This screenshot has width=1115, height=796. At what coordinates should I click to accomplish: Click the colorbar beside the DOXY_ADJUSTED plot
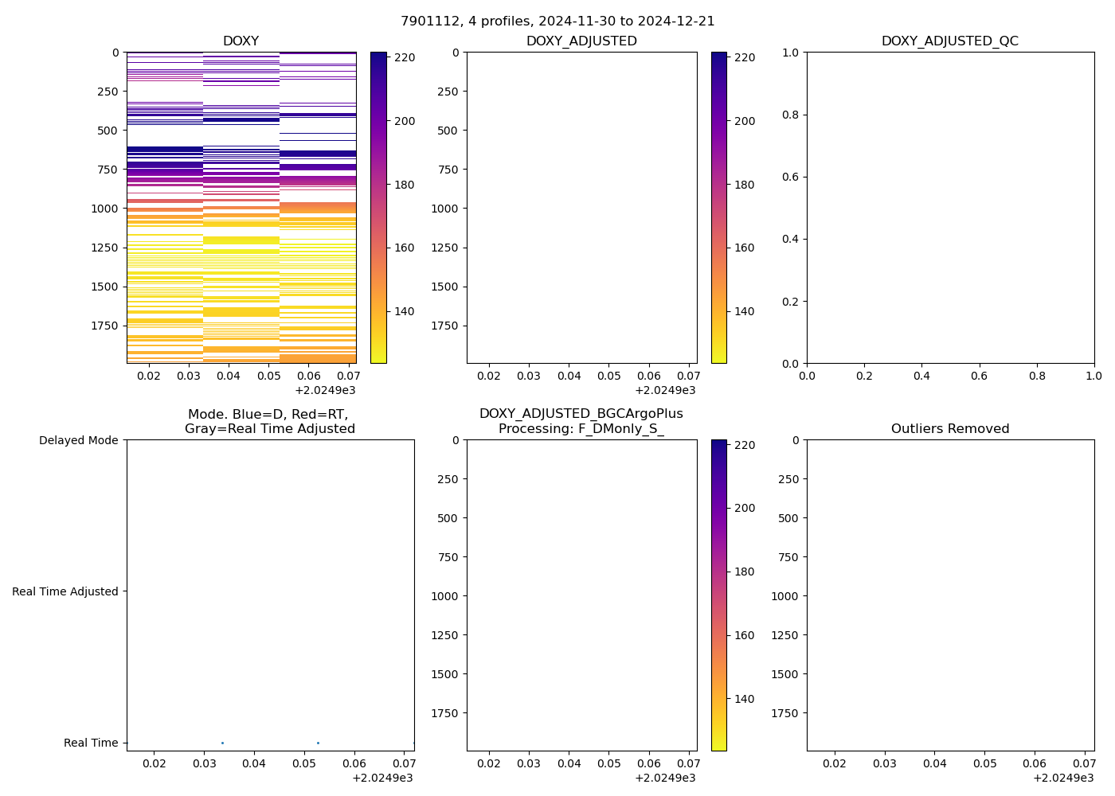(718, 207)
